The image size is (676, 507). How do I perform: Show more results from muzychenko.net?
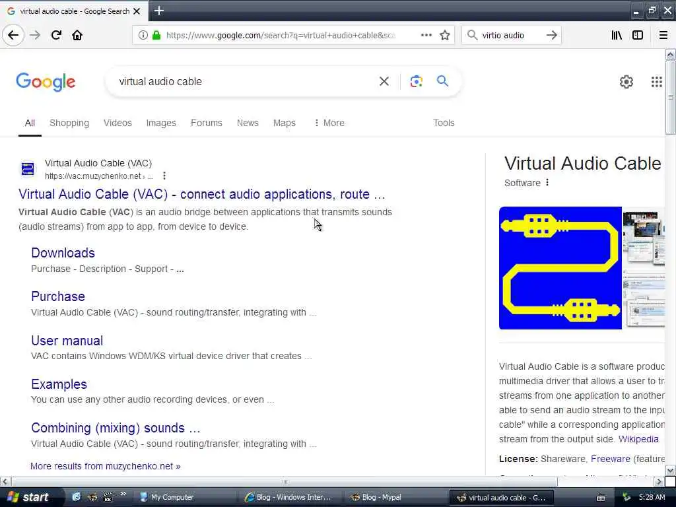point(105,466)
